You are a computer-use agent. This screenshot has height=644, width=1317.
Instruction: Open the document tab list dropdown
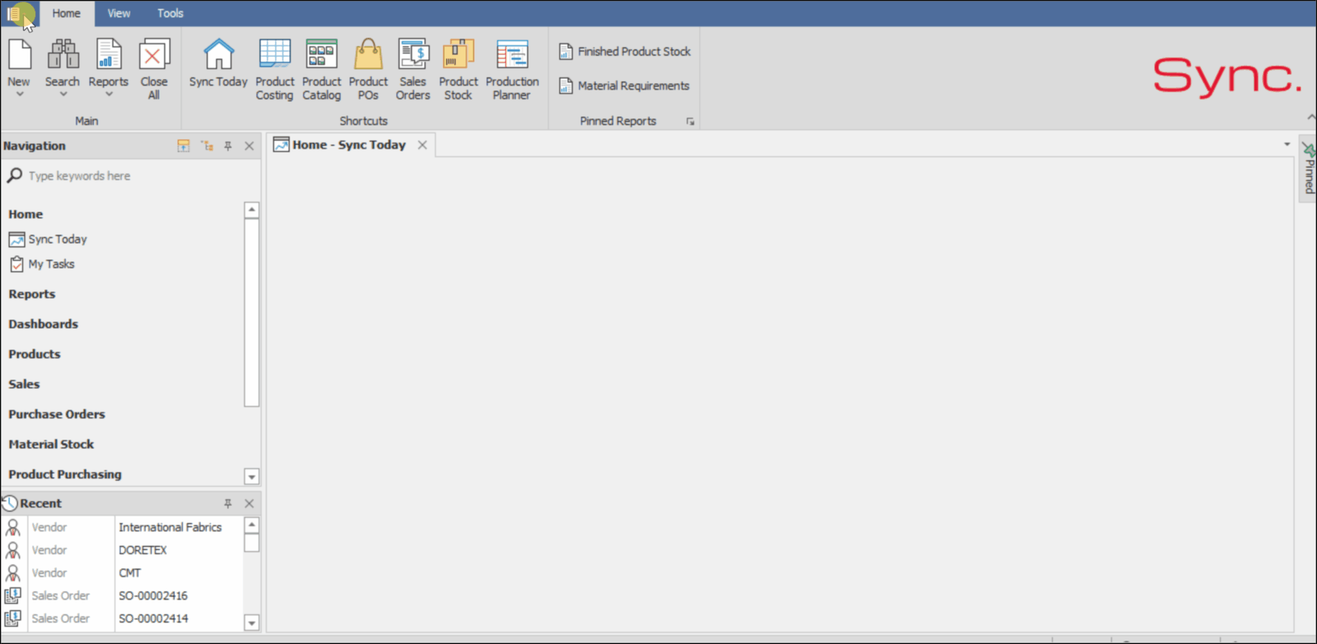click(1287, 144)
